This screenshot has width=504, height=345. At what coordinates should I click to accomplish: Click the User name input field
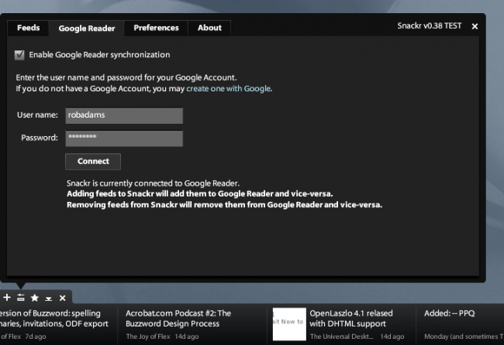pos(124,115)
